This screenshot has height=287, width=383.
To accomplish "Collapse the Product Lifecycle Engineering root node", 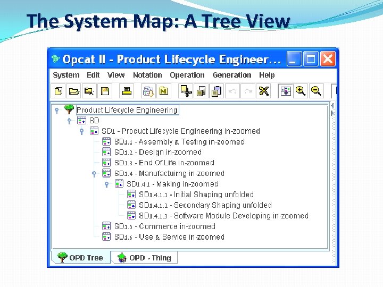I will [57, 111].
